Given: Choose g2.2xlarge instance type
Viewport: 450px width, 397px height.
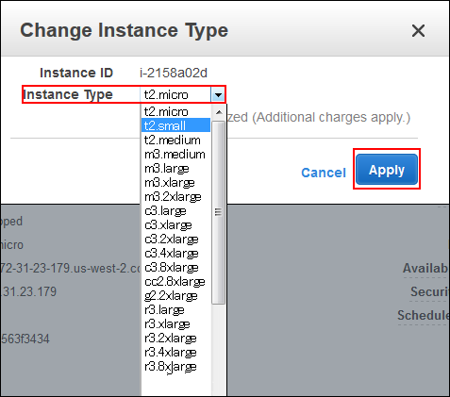Looking at the screenshot, I should [175, 295].
